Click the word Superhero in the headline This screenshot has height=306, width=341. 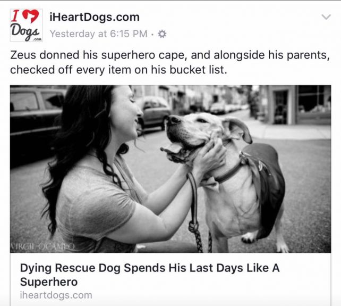click(x=49, y=282)
